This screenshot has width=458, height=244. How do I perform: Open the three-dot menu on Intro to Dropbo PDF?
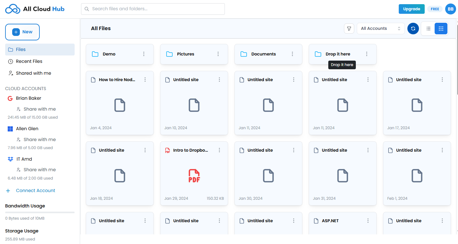pos(219,150)
